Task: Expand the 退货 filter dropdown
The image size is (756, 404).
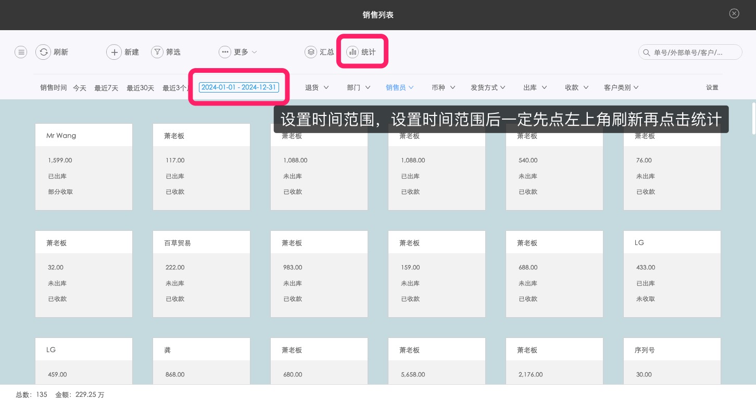Action: [317, 87]
